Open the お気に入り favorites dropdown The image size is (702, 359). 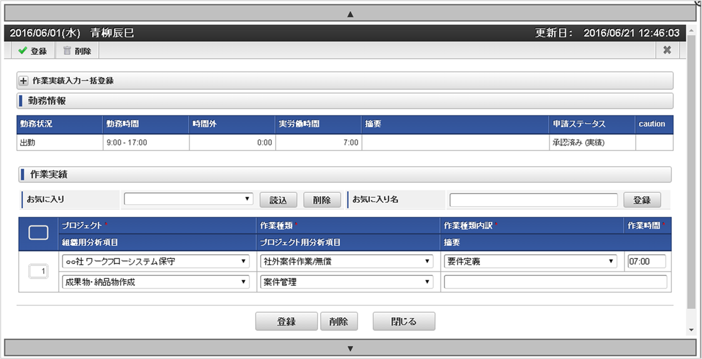189,199
